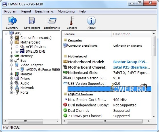The height and width of the screenshot is (132, 159).
Task: Expand the Ports node
Action: [x=11, y=92]
